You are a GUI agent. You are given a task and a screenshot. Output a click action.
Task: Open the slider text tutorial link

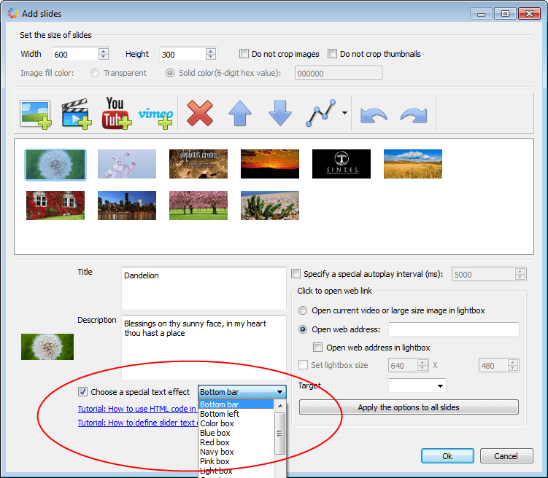point(138,423)
